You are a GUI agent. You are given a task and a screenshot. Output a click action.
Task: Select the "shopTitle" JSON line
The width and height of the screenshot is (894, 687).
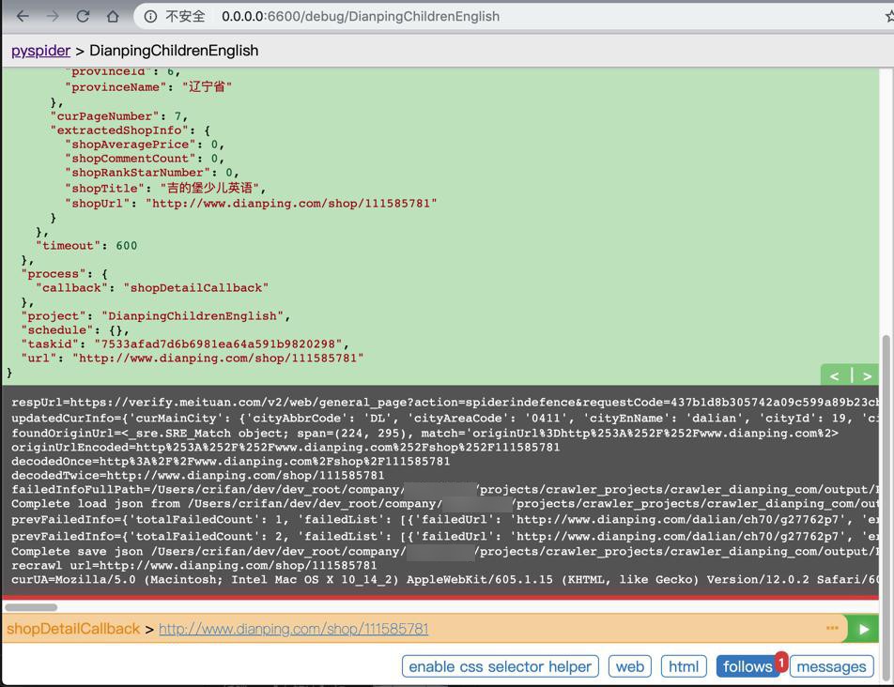pyautogui.click(x=165, y=189)
